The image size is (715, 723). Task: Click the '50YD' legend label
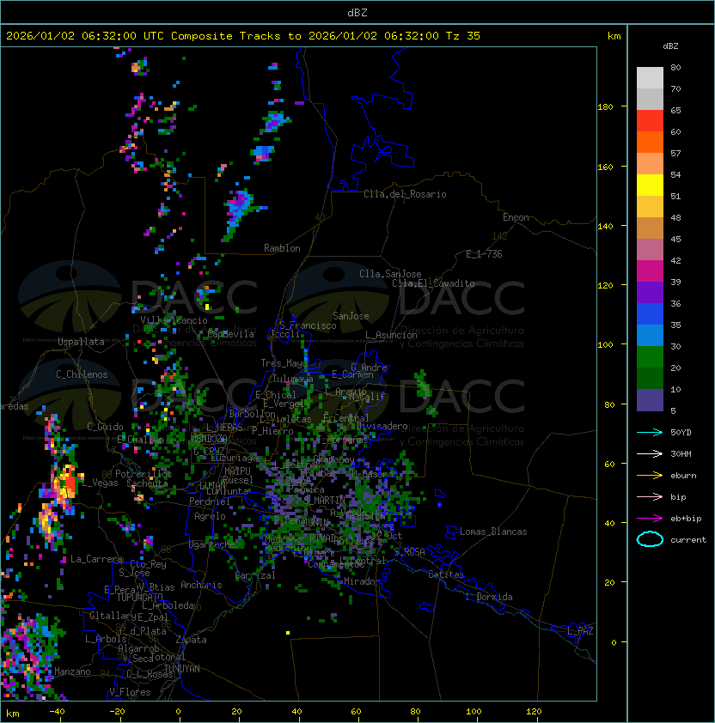[681, 432]
